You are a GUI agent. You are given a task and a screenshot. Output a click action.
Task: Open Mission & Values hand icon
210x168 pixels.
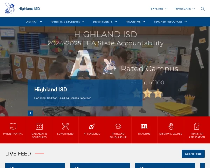[170, 126]
